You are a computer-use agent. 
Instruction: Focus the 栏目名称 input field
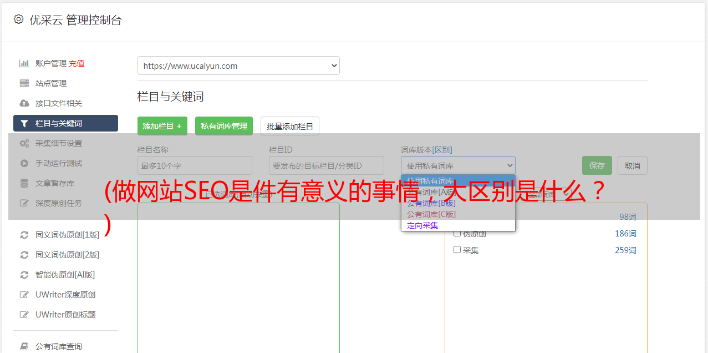[x=195, y=165]
